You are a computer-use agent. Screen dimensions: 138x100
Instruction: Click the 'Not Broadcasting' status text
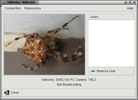(69, 85)
